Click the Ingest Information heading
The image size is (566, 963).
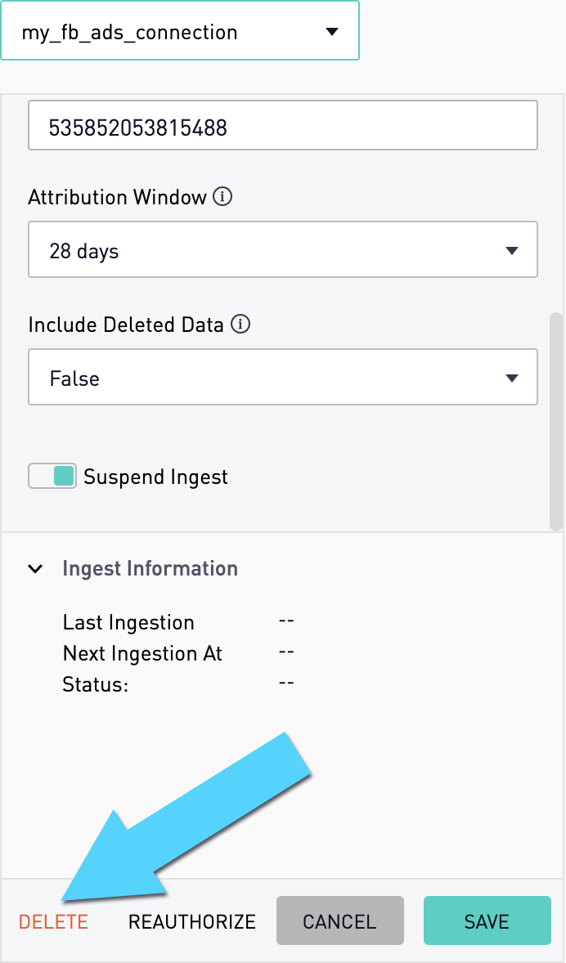coord(150,569)
